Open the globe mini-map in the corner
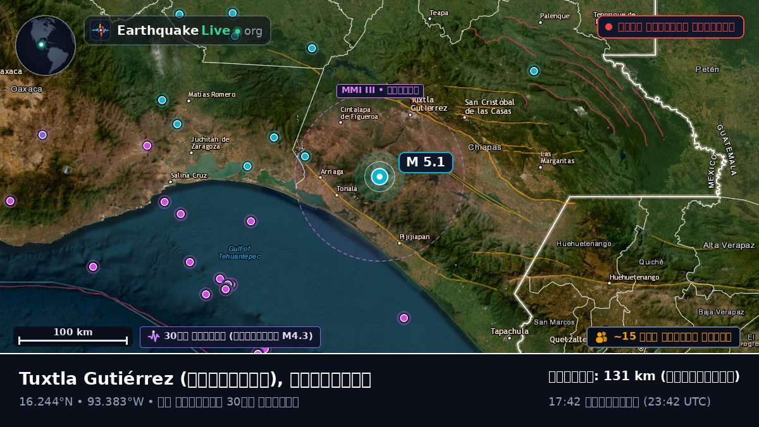The width and height of the screenshot is (759, 427). [46, 46]
